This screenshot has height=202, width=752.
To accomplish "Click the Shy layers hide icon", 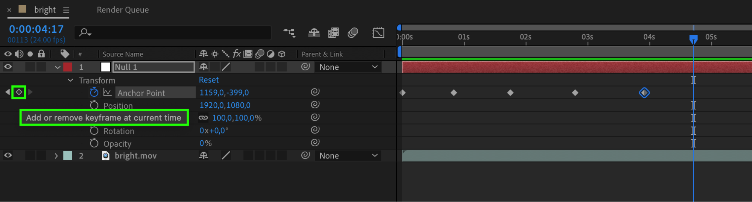I will point(314,33).
